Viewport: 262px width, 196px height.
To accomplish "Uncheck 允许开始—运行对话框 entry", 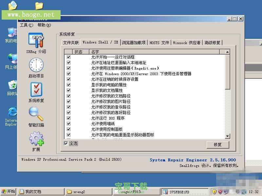I will [68, 57].
